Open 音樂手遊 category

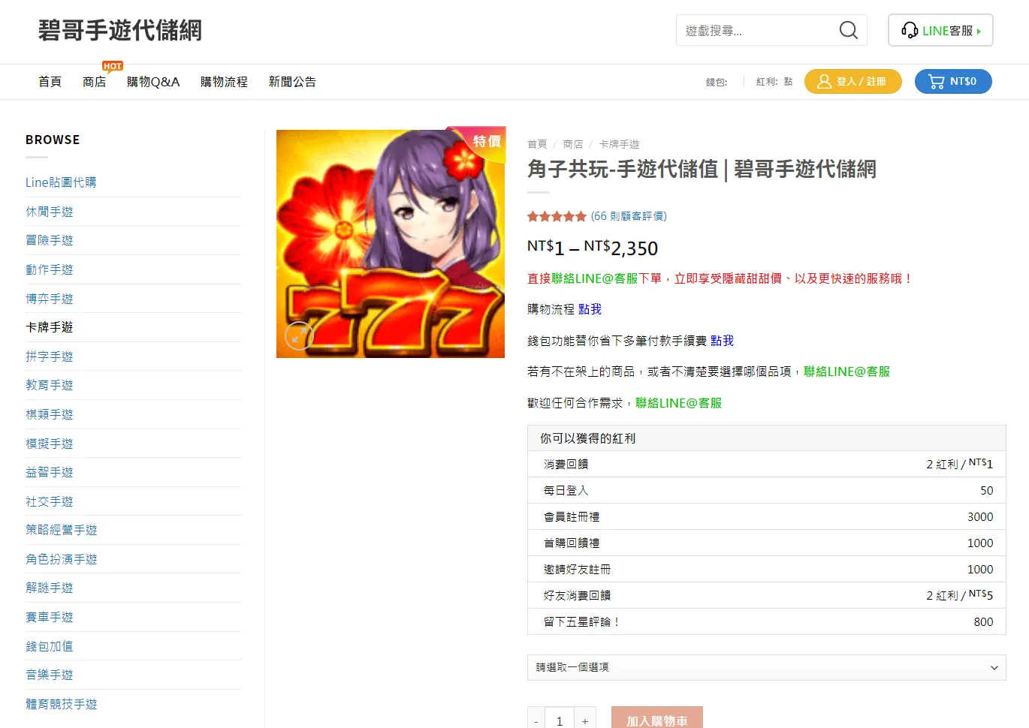50,675
